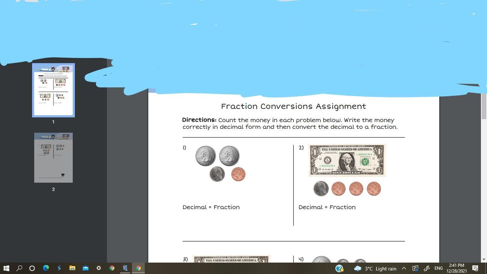Click the copper penny in problem 1
This screenshot has height=274, width=487.
(238, 174)
